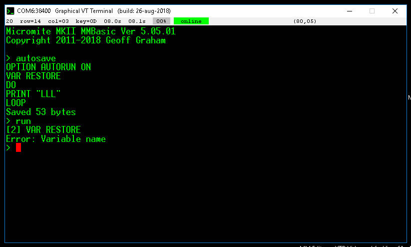411x247 pixels.
Task: Click the red cursor block at prompt
Action: click(18, 147)
